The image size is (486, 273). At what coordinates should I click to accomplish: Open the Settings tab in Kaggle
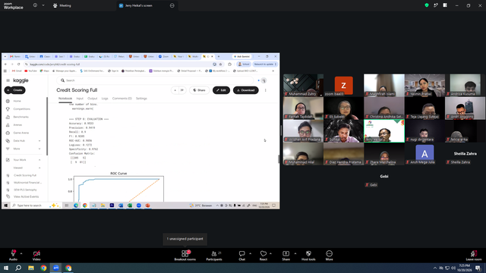click(141, 99)
